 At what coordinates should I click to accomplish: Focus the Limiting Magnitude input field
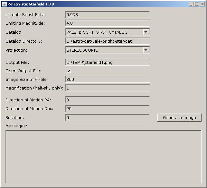(x=108, y=23)
